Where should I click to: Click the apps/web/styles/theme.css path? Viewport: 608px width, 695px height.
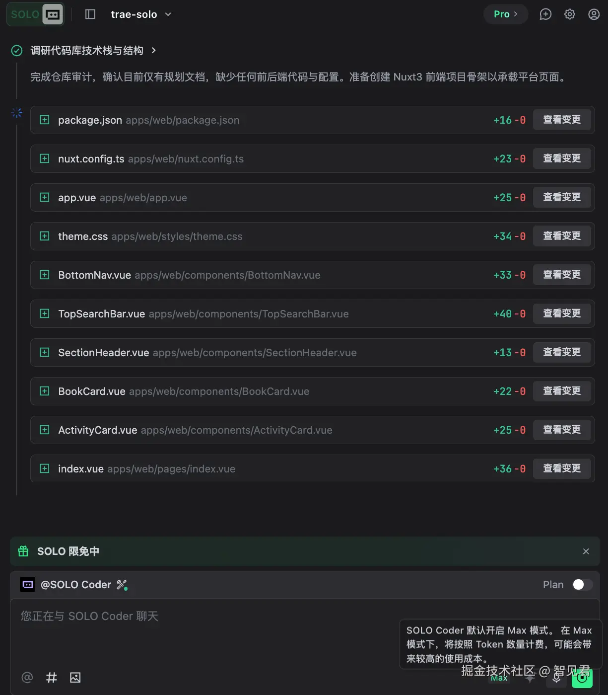[x=177, y=236]
